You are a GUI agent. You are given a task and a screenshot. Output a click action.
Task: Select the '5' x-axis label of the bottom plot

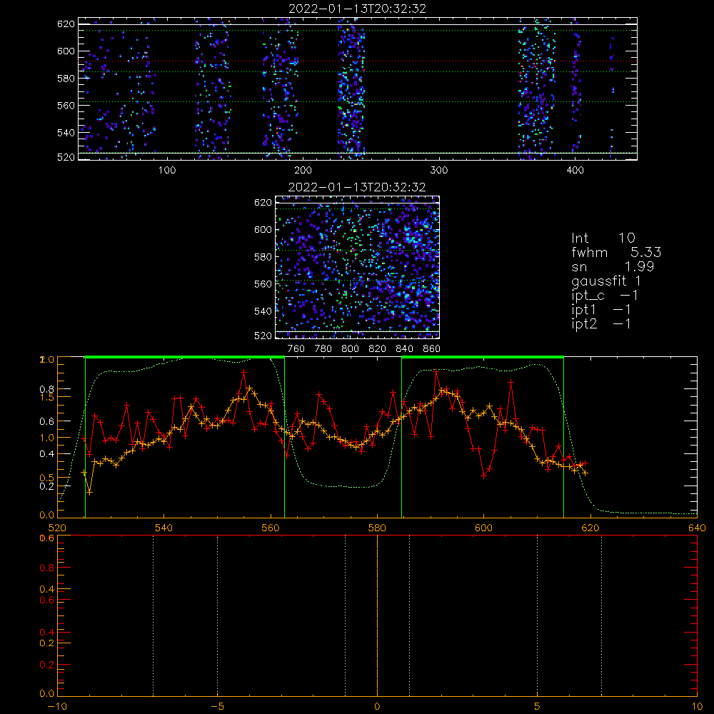click(x=538, y=707)
